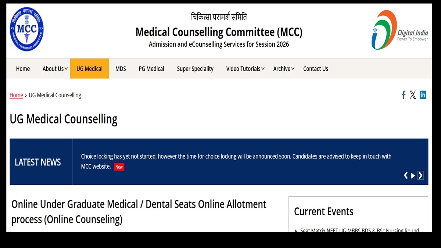Show next news with right arrow
Screen dimensions: 441x248
(x=420, y=176)
